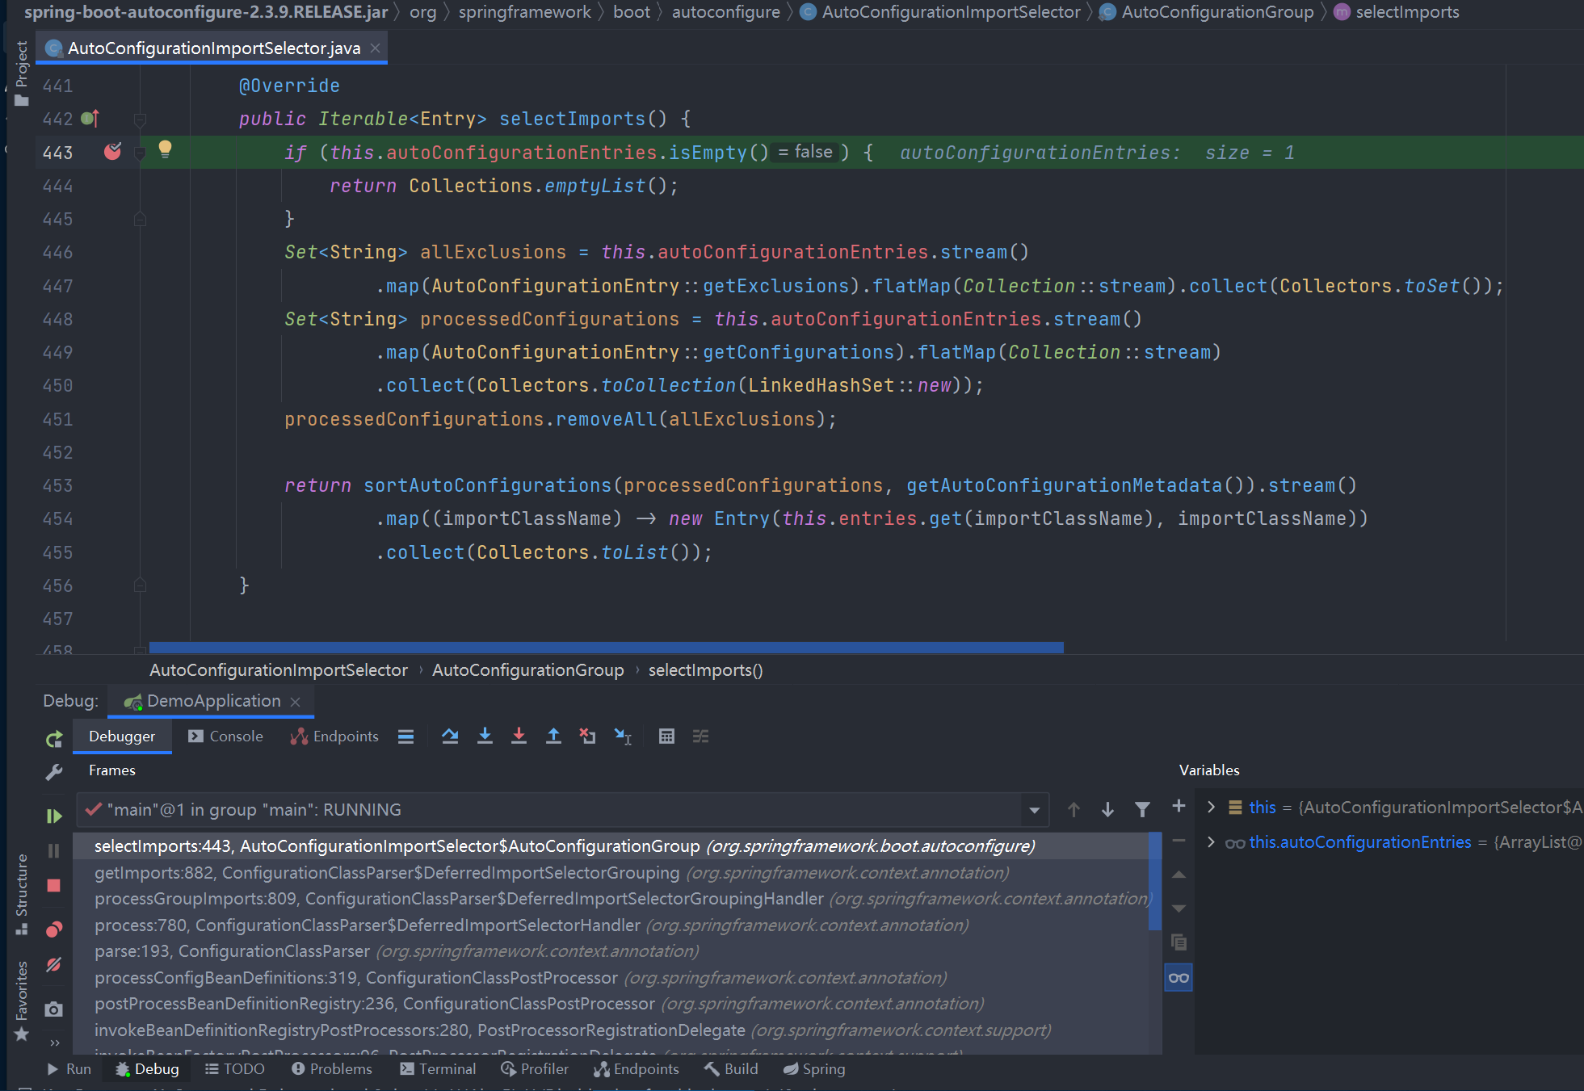
Task: Open thread selector dropdown arrow
Action: [x=1034, y=810]
